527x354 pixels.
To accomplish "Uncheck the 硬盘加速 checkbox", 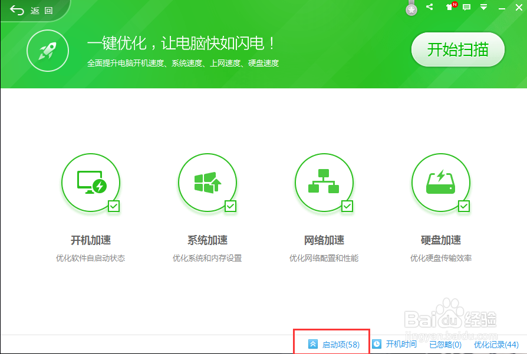I will pyautogui.click(x=464, y=206).
